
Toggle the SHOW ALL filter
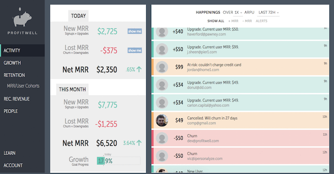[216, 21]
